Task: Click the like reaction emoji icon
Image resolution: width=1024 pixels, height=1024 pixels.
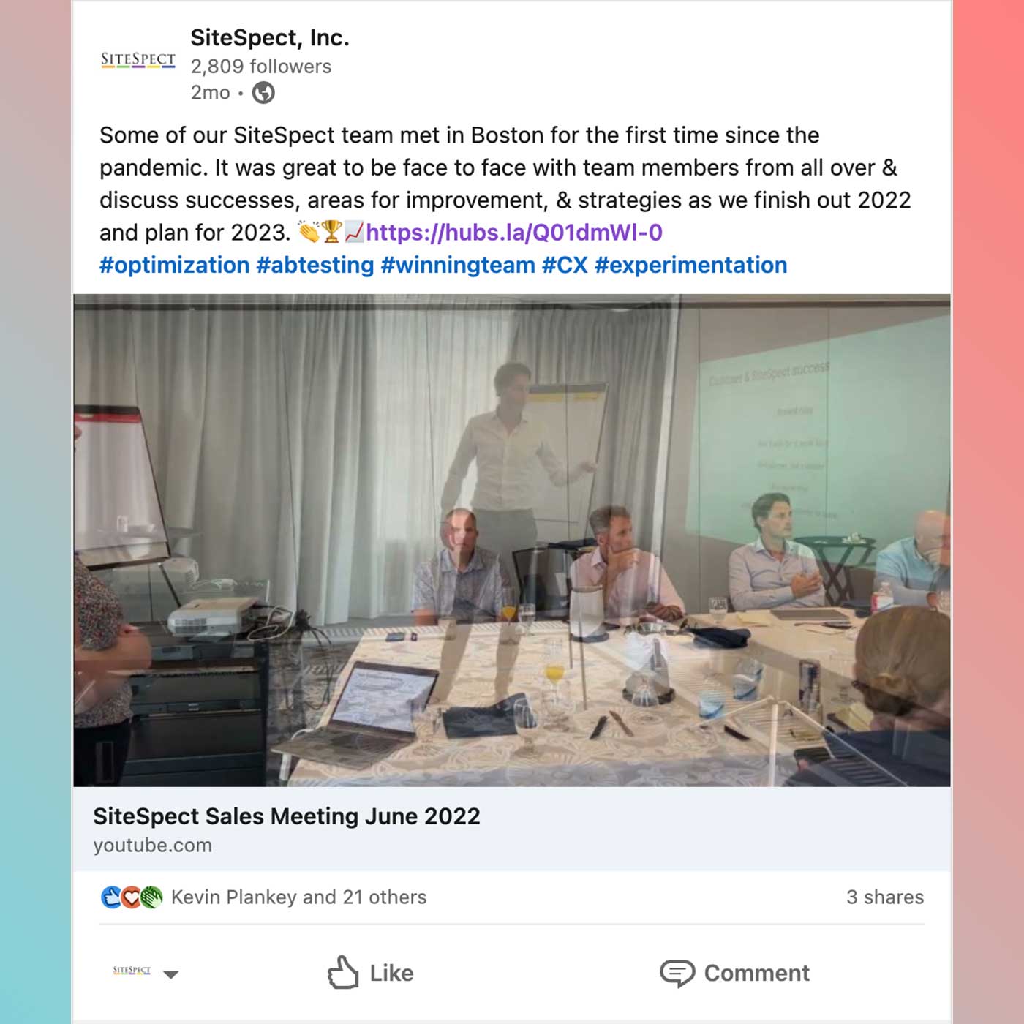Action: [110, 897]
